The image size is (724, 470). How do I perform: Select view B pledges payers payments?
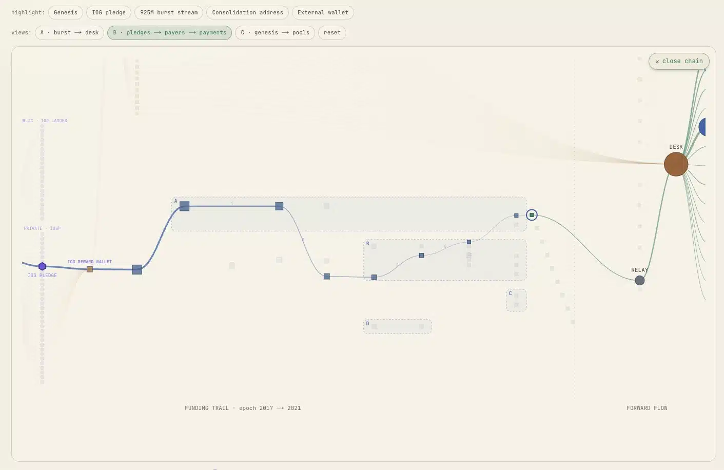(169, 32)
